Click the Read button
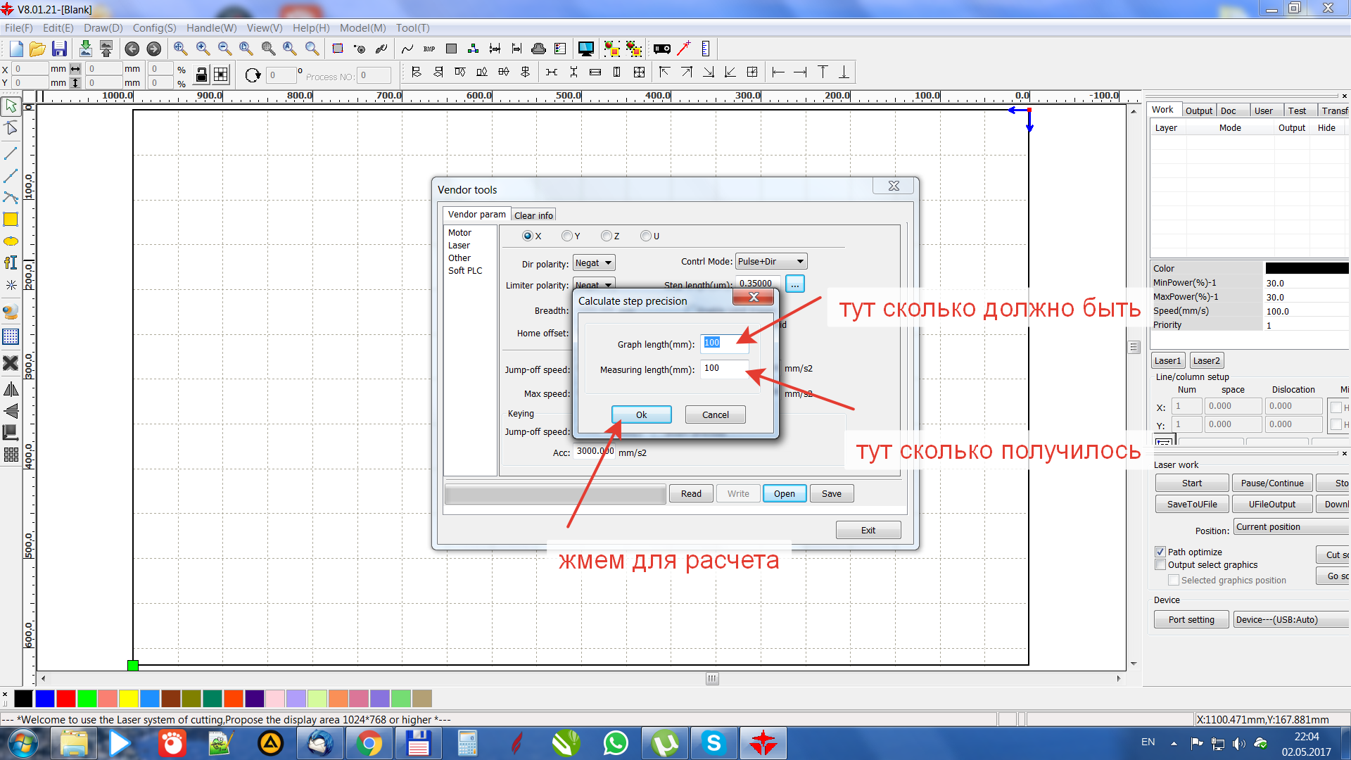The height and width of the screenshot is (760, 1351). (690, 493)
